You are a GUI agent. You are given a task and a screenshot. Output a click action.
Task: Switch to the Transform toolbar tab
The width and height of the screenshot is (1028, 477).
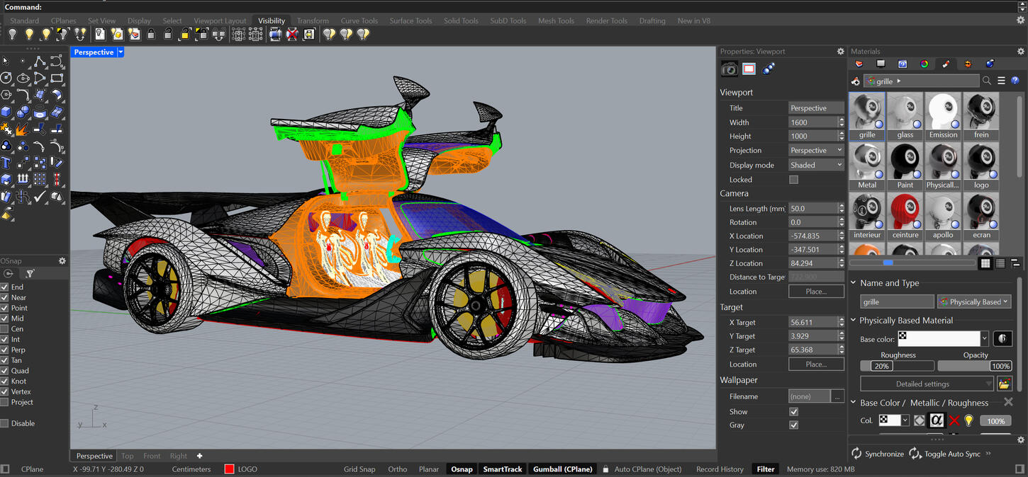coord(312,20)
